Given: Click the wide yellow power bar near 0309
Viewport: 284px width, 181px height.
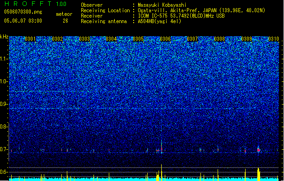Looking at the screenshot, I should pos(259,174).
